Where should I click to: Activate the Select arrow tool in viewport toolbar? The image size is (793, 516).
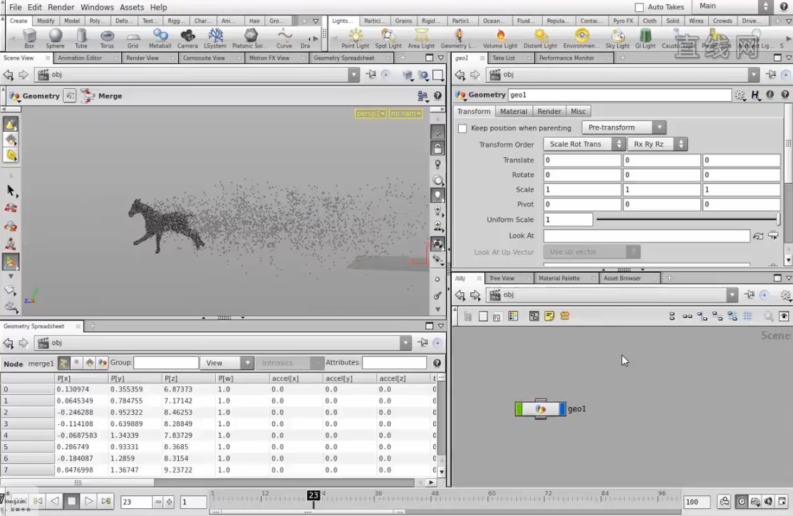pos(11,191)
